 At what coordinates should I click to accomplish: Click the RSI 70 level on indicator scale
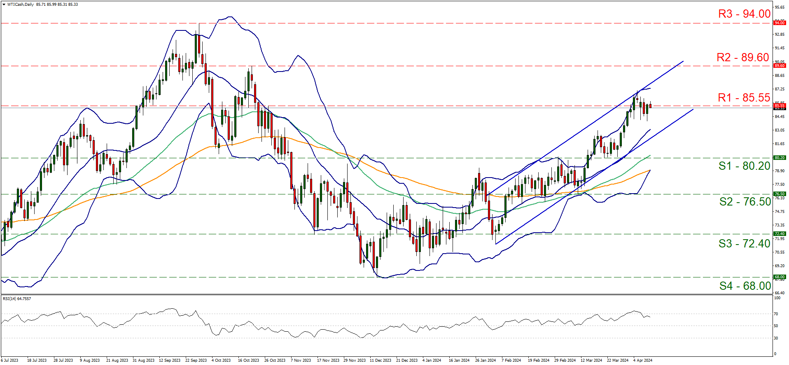(x=776, y=314)
